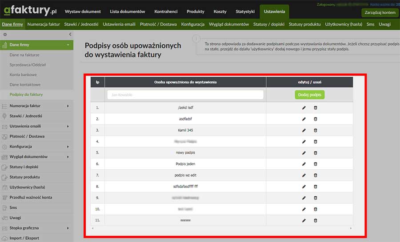Click the info icon beside the description
This screenshot has width=400, height=242.
(x=196, y=39)
